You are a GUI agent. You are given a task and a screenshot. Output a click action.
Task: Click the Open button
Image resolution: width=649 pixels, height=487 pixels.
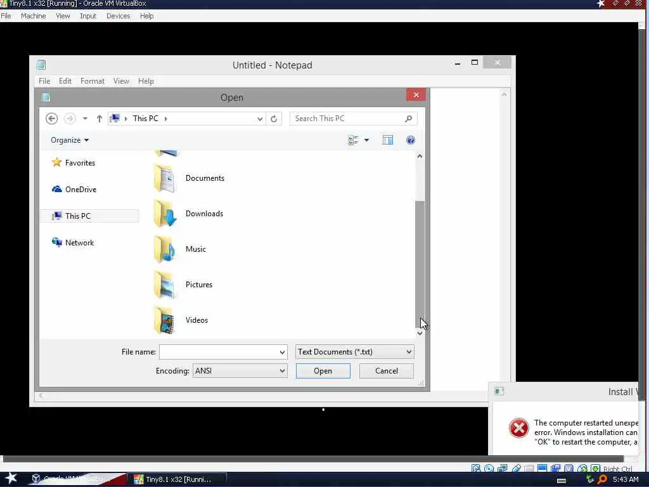coord(323,371)
